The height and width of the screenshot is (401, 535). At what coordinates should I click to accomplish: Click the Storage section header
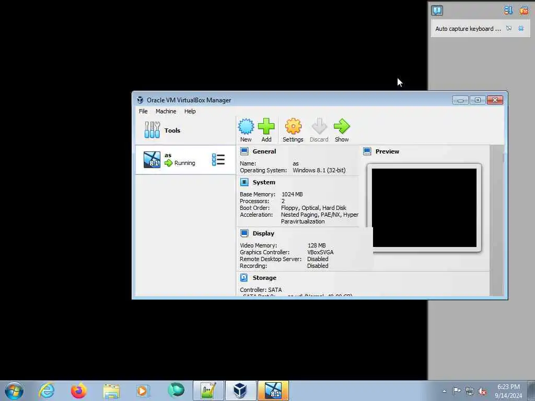coord(264,278)
